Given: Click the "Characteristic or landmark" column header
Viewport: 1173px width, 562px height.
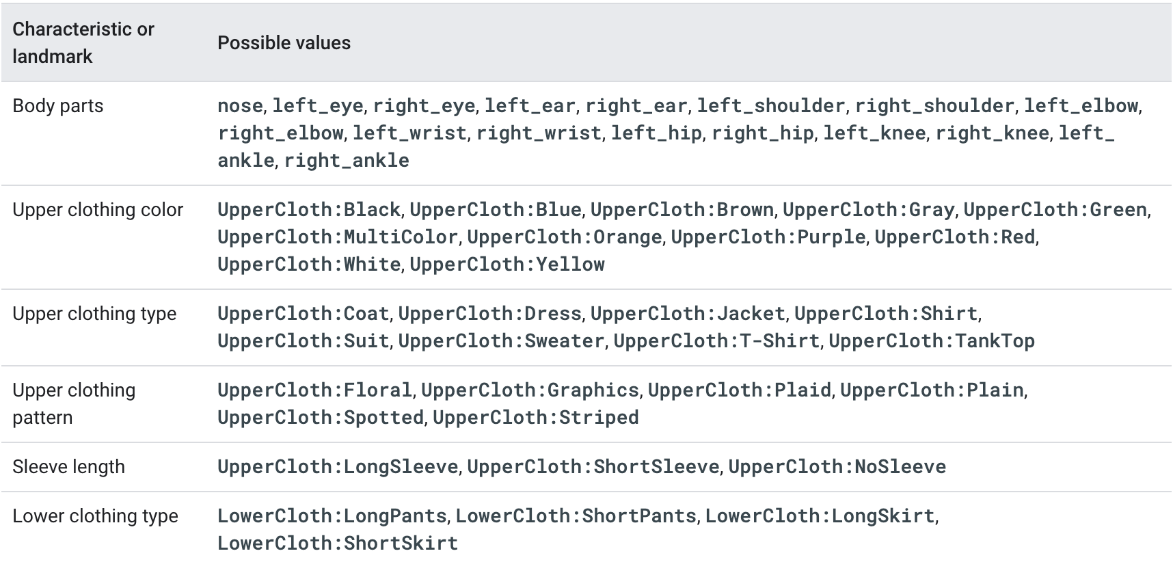Looking at the screenshot, I should point(83,42).
